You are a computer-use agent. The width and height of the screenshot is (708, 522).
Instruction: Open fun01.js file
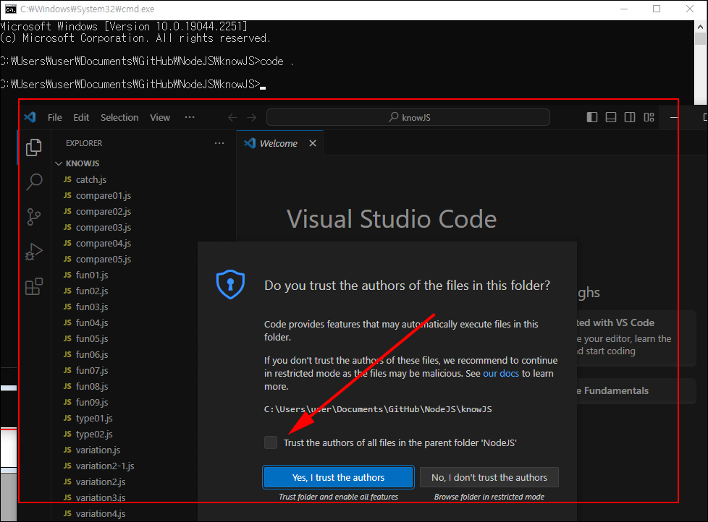pos(92,275)
